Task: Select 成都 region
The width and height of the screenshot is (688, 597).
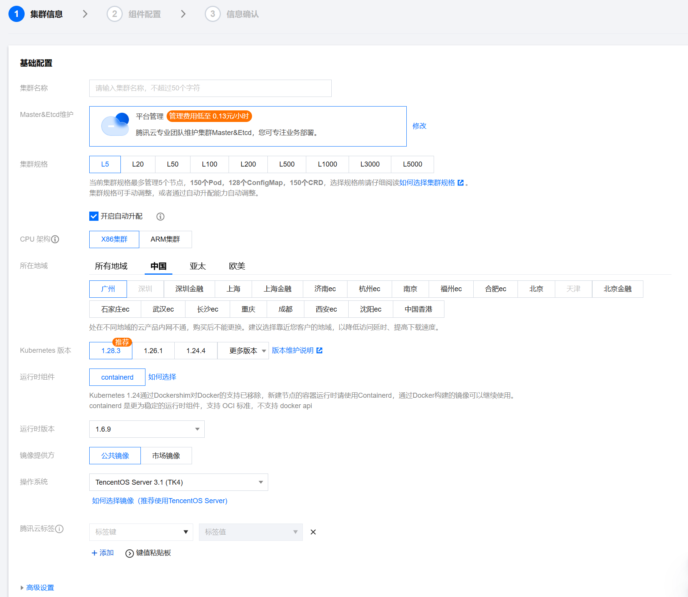Action: click(x=286, y=309)
